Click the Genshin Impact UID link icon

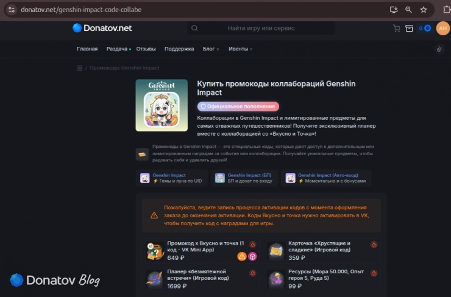[144, 178]
